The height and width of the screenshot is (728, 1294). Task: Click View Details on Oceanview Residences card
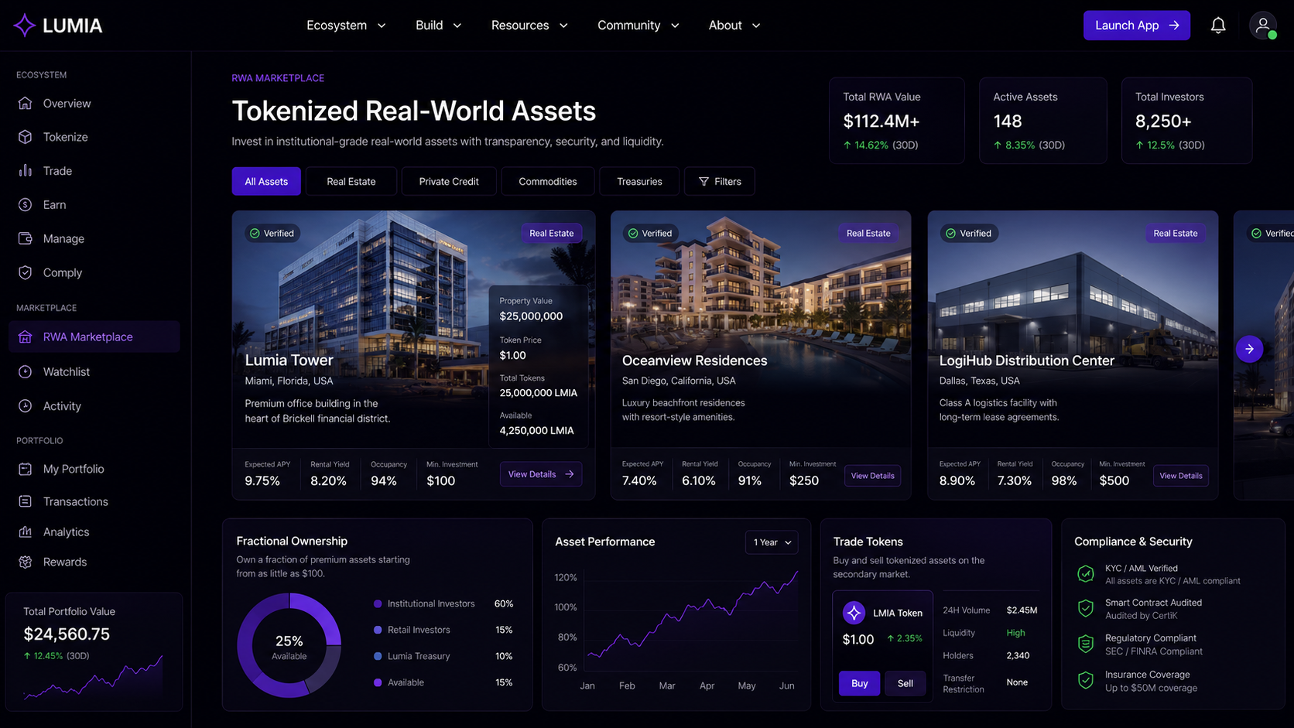(x=872, y=476)
